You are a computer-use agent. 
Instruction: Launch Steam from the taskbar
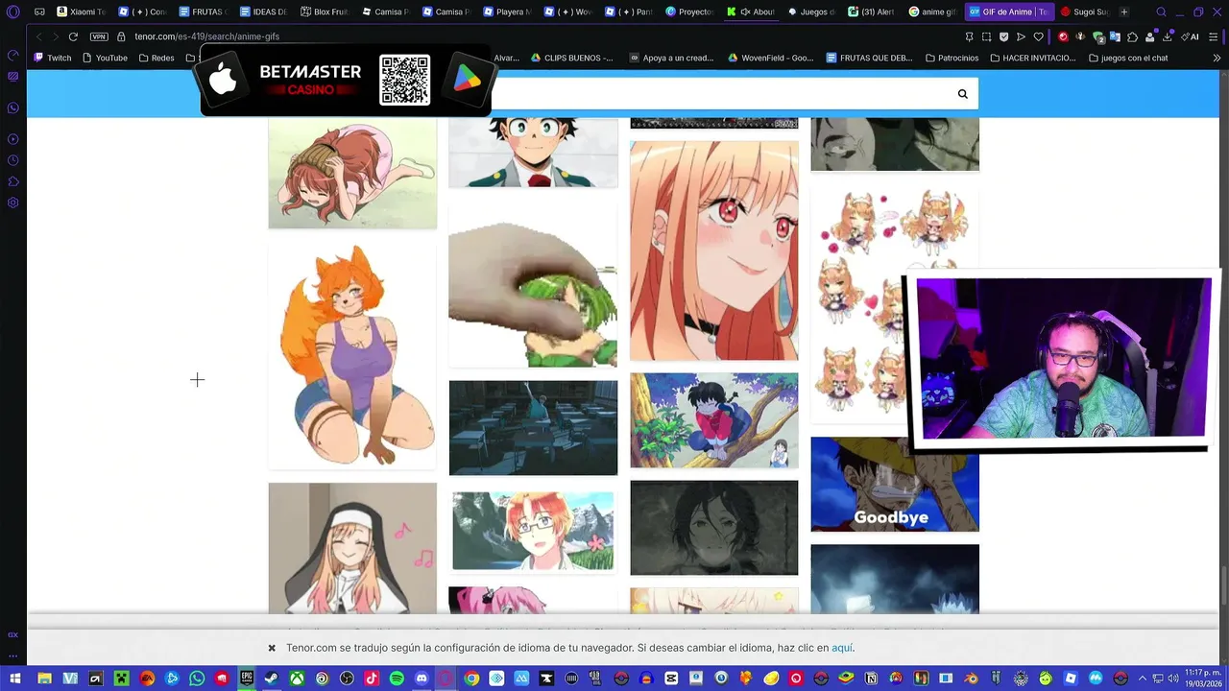(272, 679)
